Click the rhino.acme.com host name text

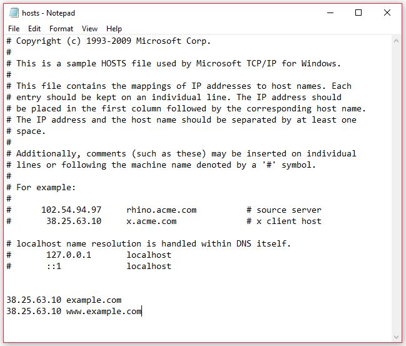click(x=161, y=210)
